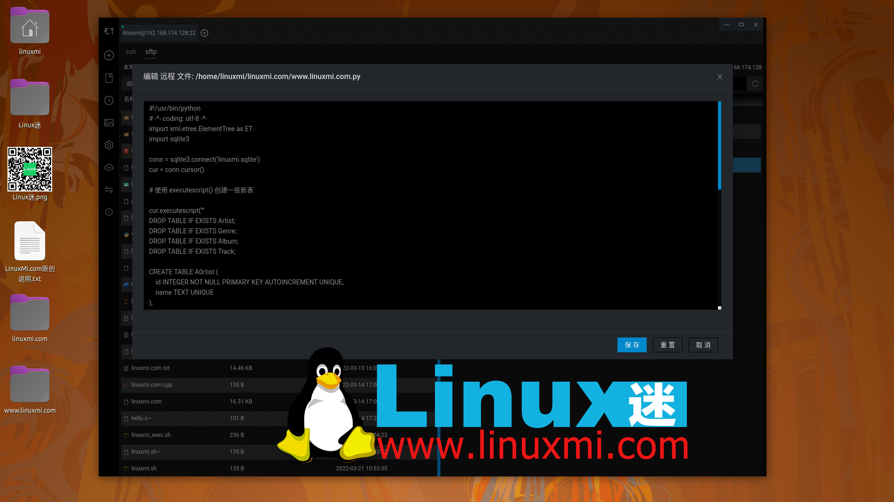Image resolution: width=894 pixels, height=502 pixels.
Task: Click 'import sqlite3' line in editor
Action: coord(169,139)
